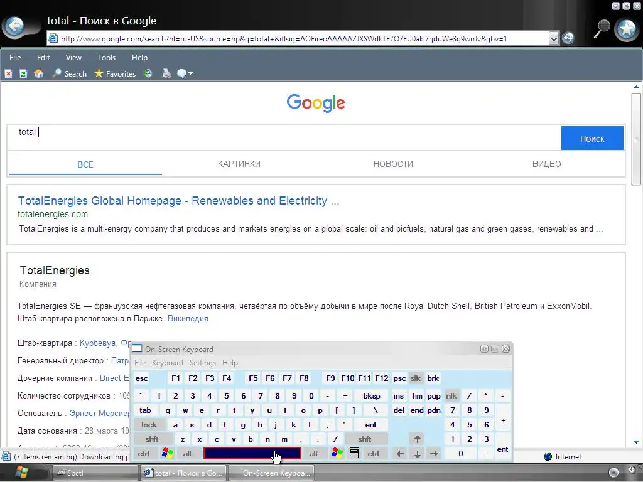Viewport: 643px width, 482px height.
Task: Switch to the НОВОСТИ tab
Action: click(393, 164)
